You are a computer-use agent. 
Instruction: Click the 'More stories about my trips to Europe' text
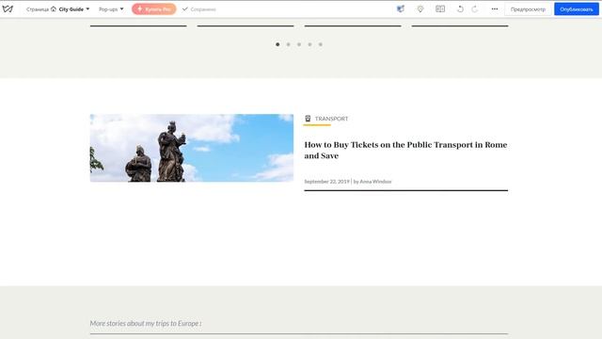(x=146, y=323)
